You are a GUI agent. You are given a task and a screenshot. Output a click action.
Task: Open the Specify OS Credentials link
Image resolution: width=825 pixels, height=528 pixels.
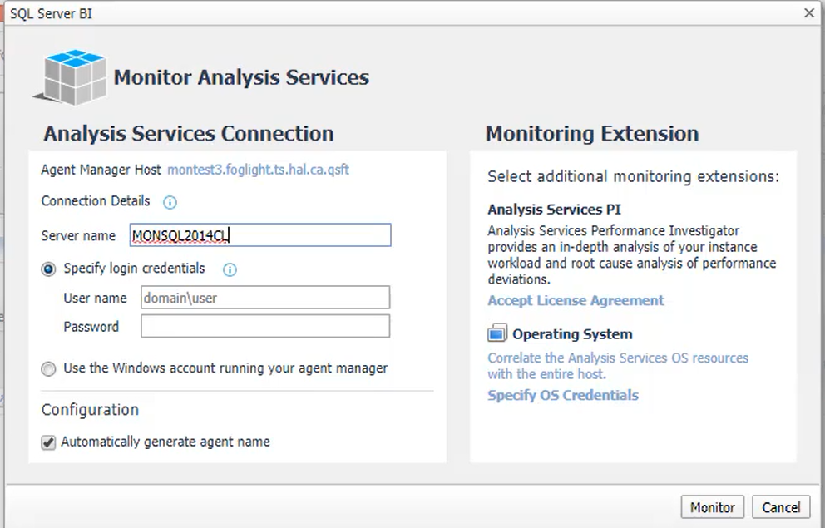[x=563, y=396]
